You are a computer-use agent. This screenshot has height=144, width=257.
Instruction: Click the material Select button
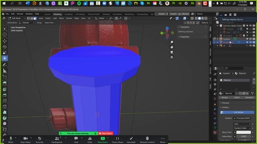click(237, 98)
